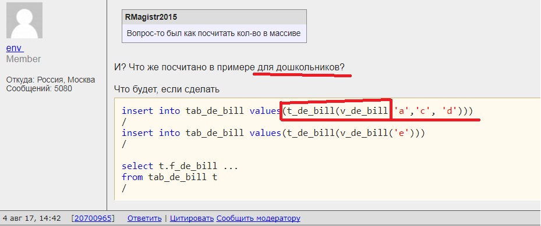Click the 'select t.f_de_bill ...' code line
The height and width of the screenshot is (226, 541).
(x=180, y=166)
